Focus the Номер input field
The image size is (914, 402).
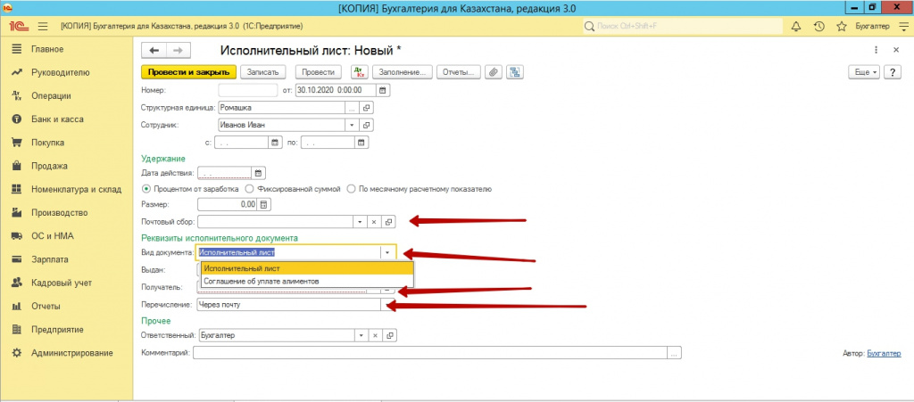tap(248, 90)
